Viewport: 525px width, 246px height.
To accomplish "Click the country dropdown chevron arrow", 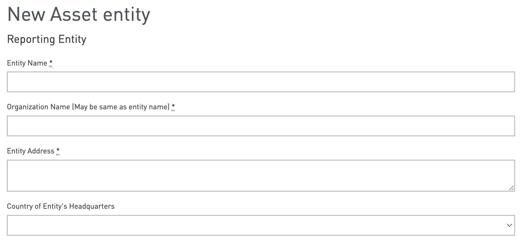I will 509,225.
